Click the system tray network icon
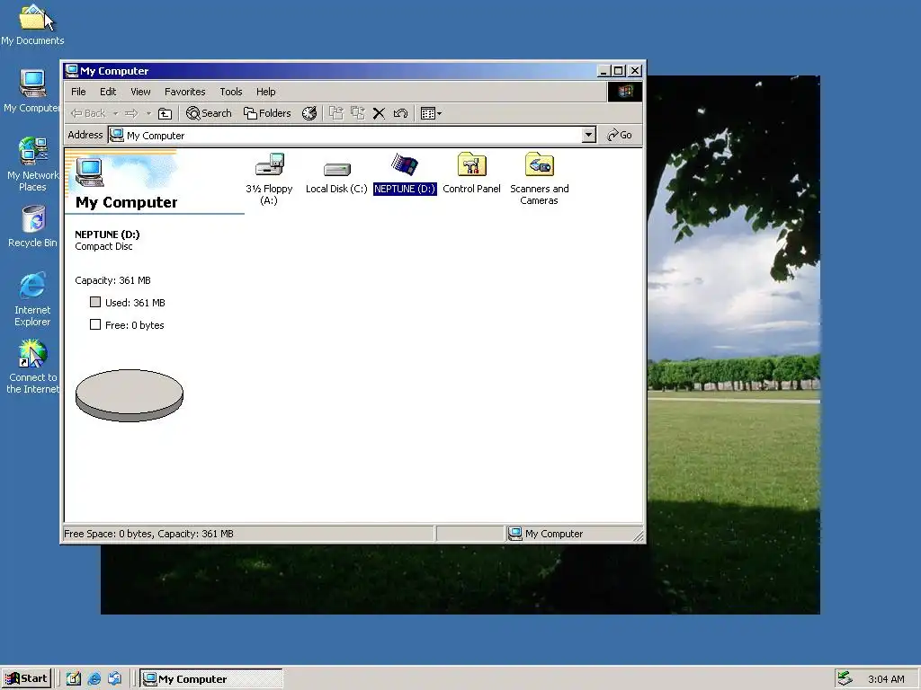Viewport: 921px width, 690px height. tap(845, 678)
